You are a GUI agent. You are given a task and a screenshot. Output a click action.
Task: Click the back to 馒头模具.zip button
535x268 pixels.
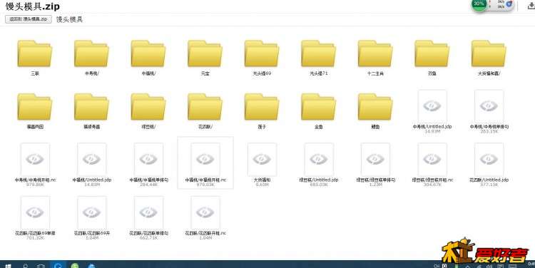pyautogui.click(x=29, y=19)
